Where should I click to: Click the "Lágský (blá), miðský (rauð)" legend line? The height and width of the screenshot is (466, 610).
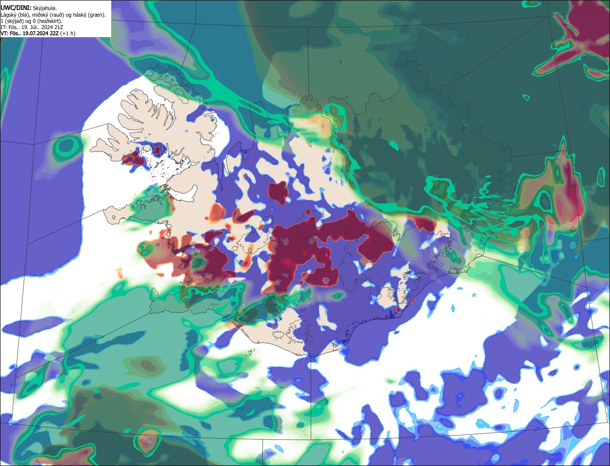click(53, 15)
